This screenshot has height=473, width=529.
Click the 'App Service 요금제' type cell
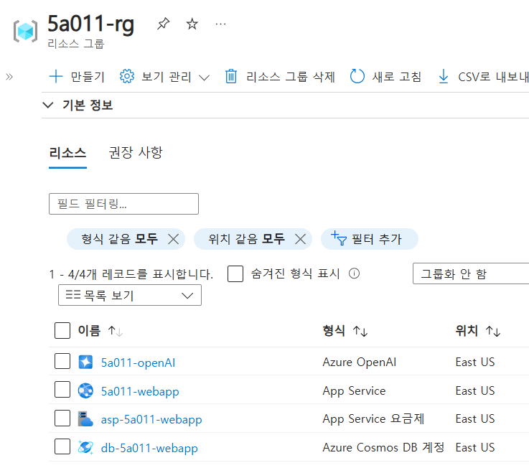(x=373, y=418)
